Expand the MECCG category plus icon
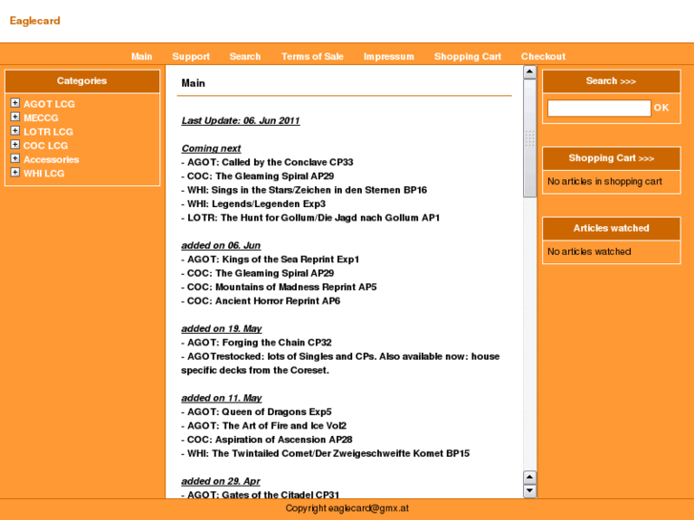The height and width of the screenshot is (520, 694). pyautogui.click(x=15, y=116)
